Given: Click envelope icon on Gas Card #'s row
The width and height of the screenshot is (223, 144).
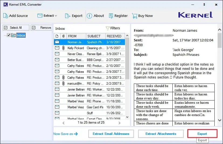Looking at the screenshot, I should tap(57, 107).
